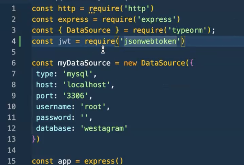Click the 'jsonwebtoken' string on line 4

coord(150,41)
